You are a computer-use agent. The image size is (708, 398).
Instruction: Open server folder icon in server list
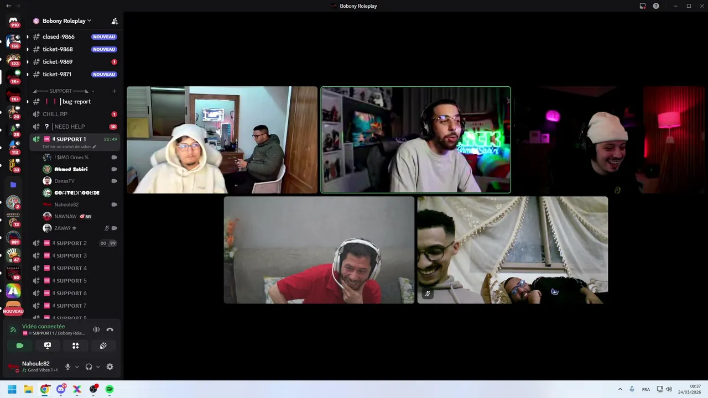tap(13, 185)
